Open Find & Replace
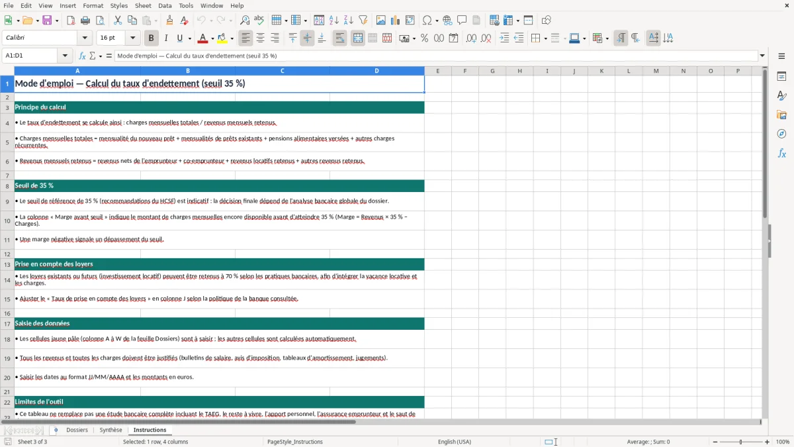 click(245, 21)
